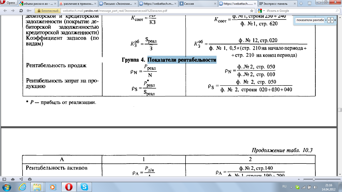This screenshot has width=342, height=192.
Task: Click the highlighted 'Показатели рентабельности' heading
Action: tap(182, 60)
